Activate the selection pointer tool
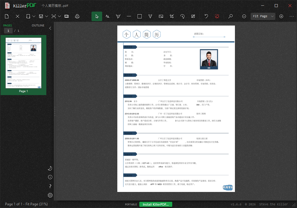Viewport: 297px width, 208px height. click(x=97, y=16)
